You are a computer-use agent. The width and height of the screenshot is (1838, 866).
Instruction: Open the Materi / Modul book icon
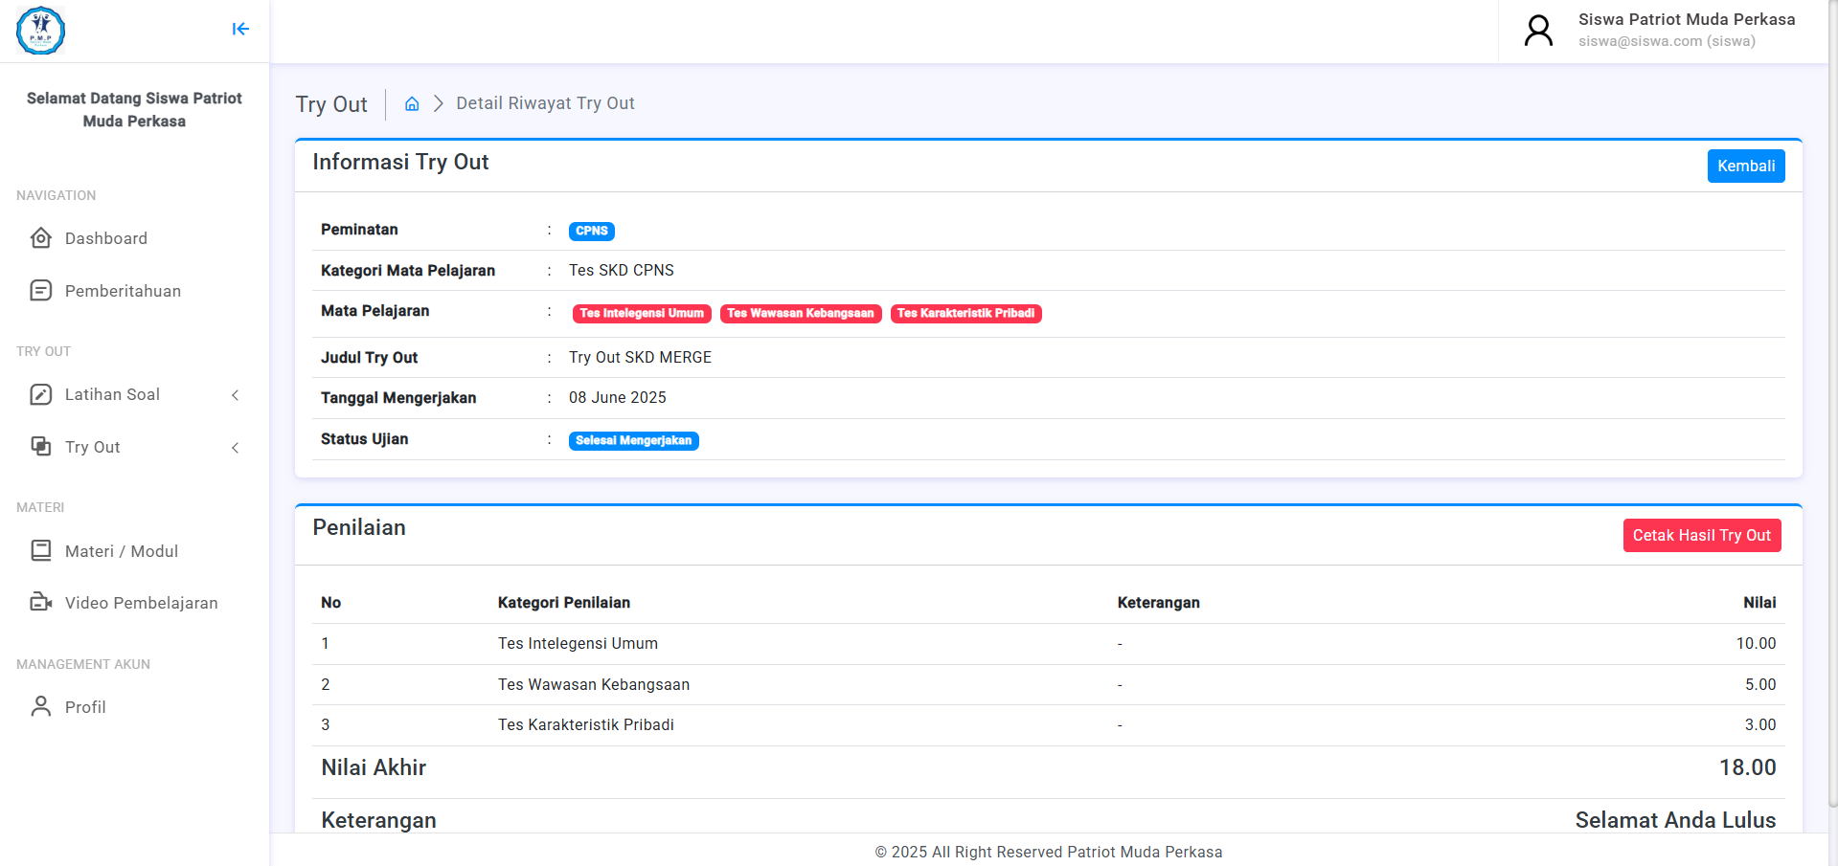(x=41, y=550)
